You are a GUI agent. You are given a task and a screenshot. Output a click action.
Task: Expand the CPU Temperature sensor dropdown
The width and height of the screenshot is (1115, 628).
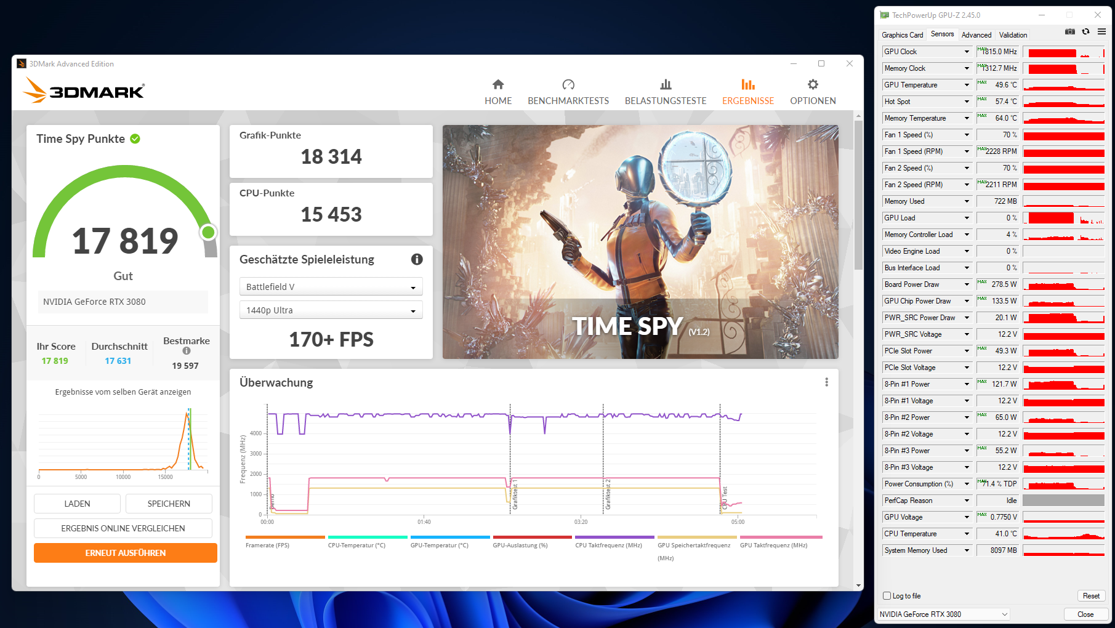point(967,534)
